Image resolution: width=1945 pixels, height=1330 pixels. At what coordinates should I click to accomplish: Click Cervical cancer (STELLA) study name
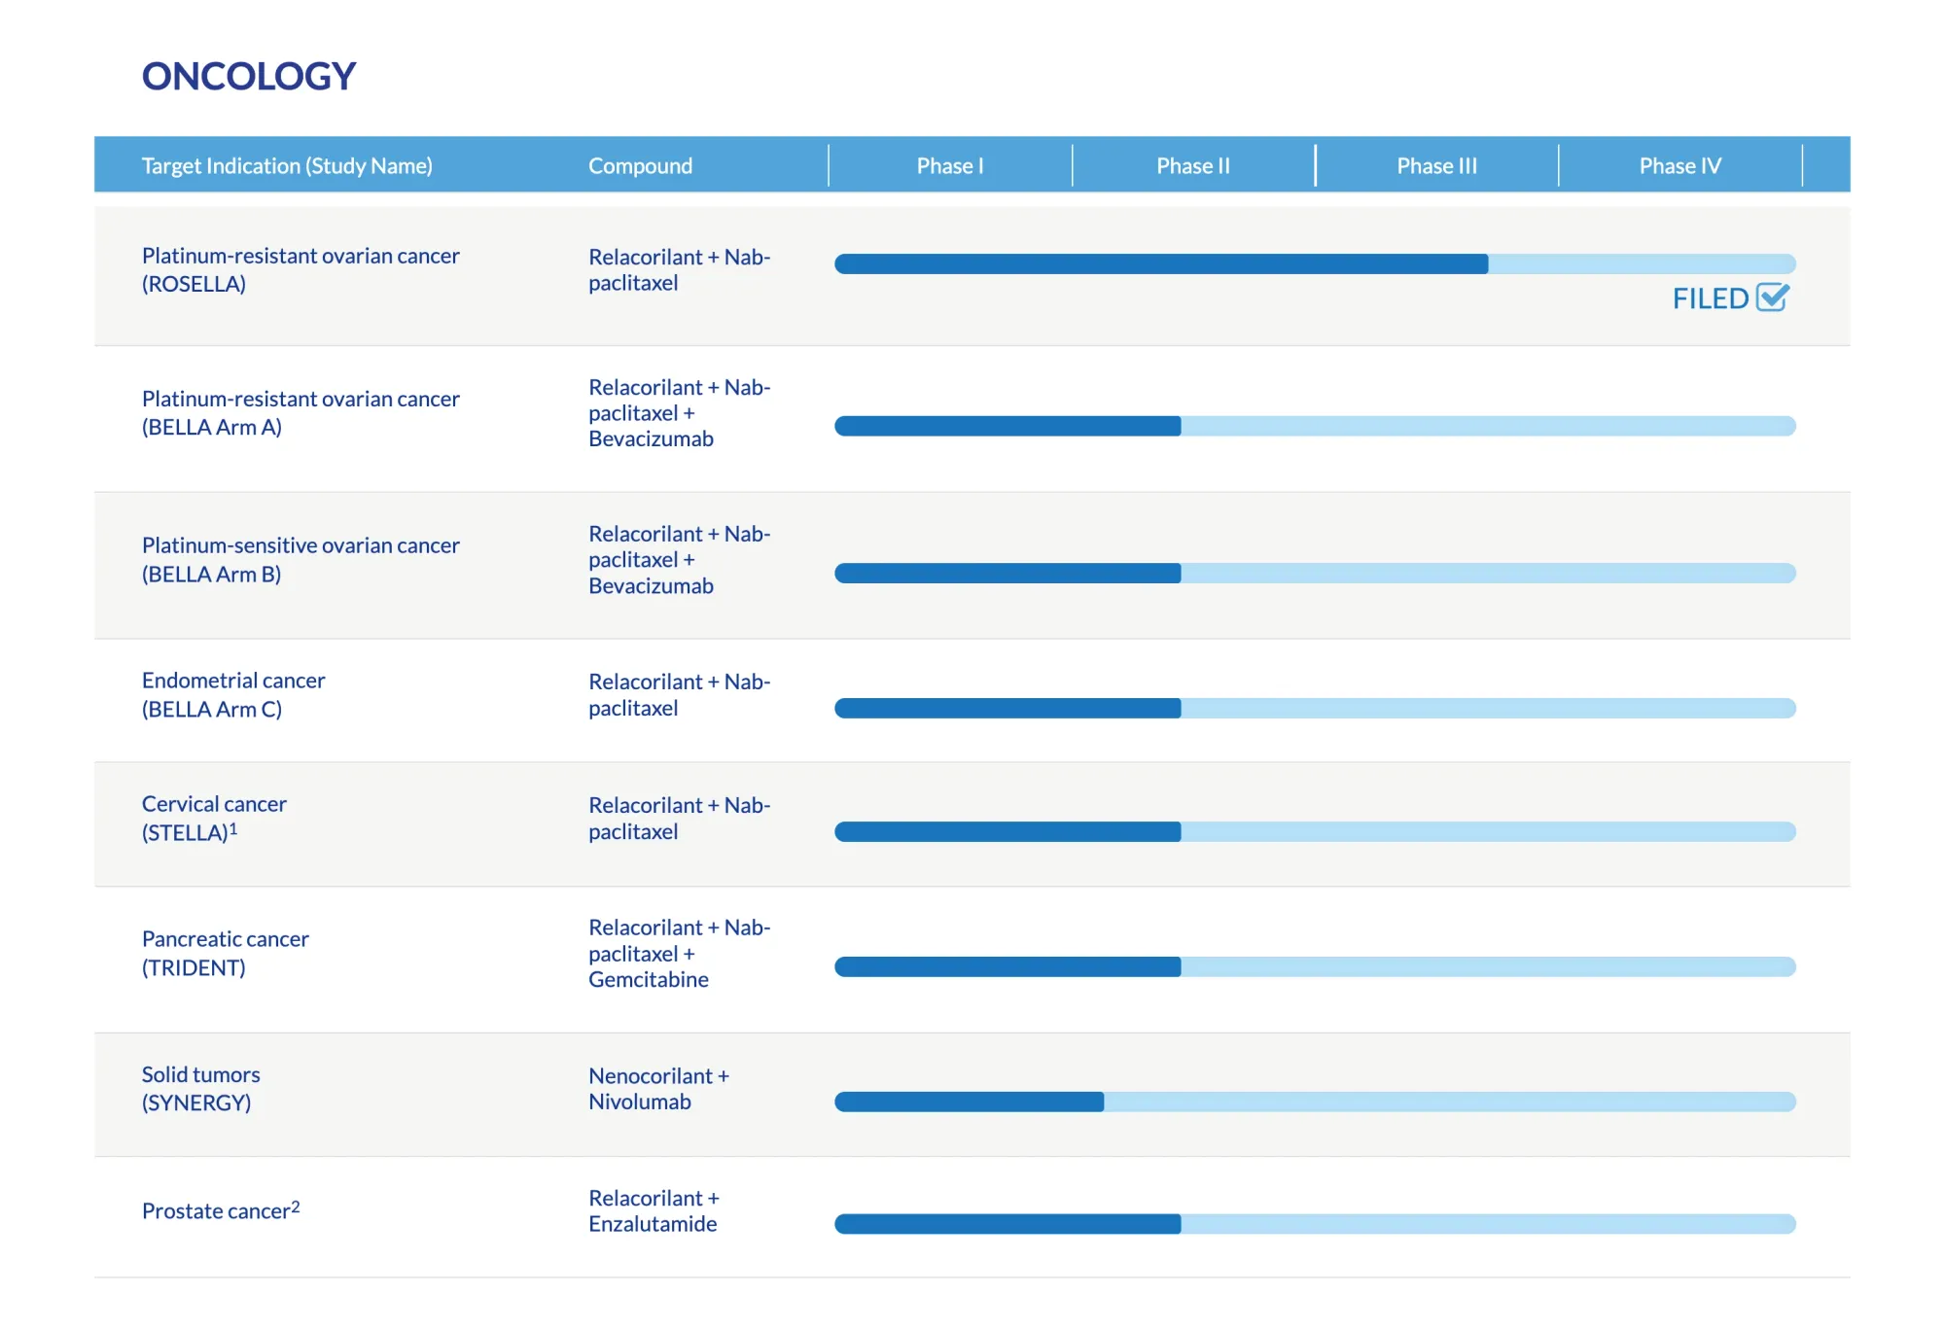(214, 818)
